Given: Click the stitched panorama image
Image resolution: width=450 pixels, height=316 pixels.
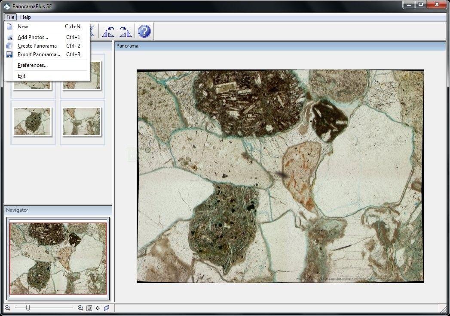Looking at the screenshot, I should pos(280,176).
